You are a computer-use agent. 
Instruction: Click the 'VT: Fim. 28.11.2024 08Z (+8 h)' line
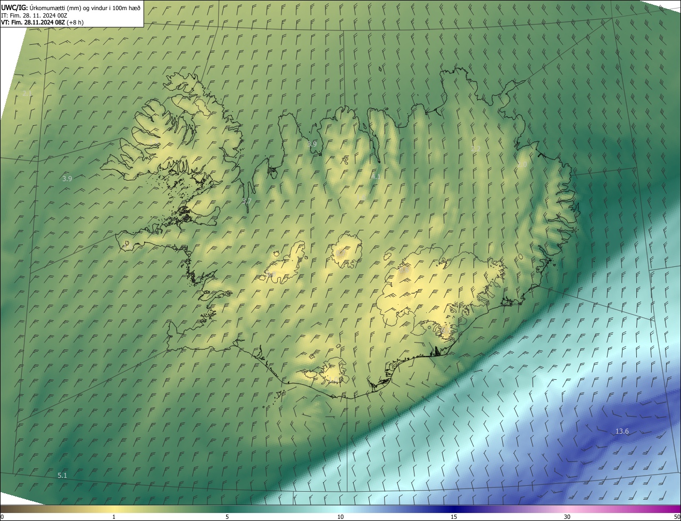point(42,22)
